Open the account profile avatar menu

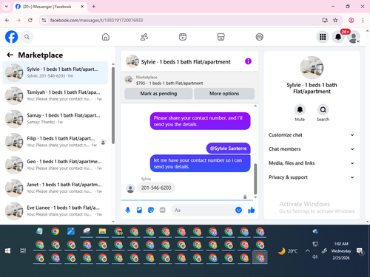(354, 37)
